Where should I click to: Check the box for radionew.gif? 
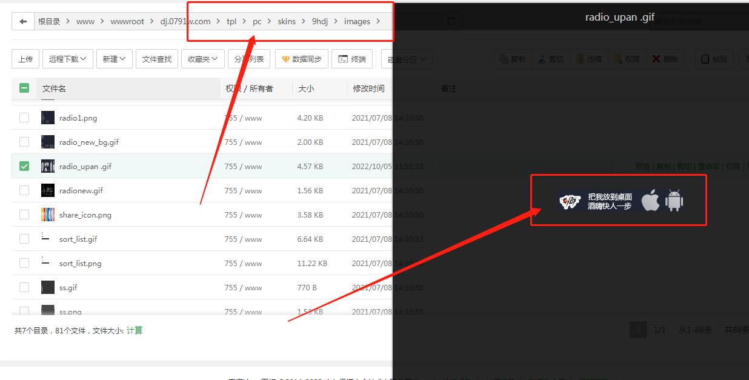click(x=24, y=190)
